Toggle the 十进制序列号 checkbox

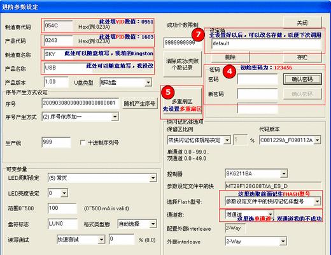coord(83,142)
